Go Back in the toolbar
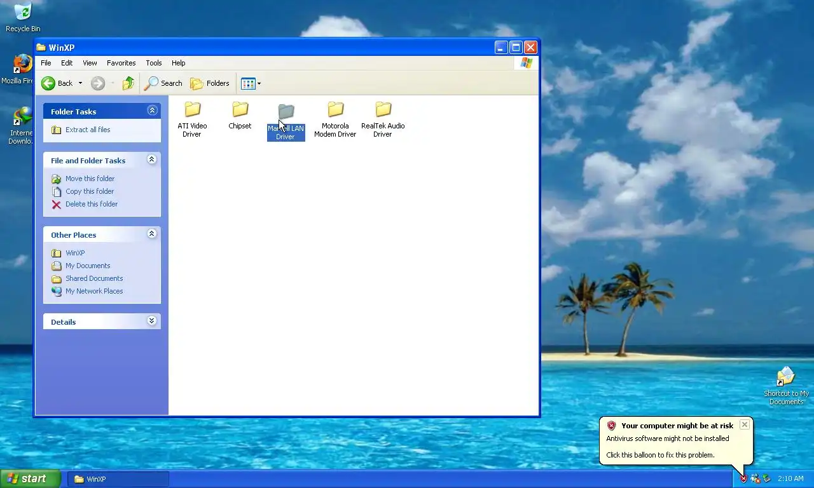The height and width of the screenshot is (488, 814). (57, 83)
